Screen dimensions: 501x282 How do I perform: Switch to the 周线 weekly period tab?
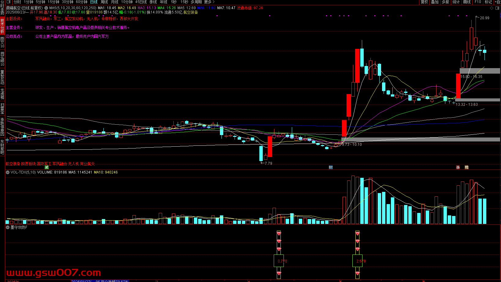pos(104,2)
